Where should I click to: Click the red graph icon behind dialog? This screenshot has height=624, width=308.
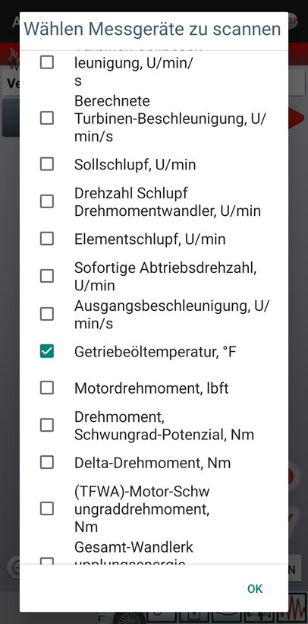coord(297,609)
